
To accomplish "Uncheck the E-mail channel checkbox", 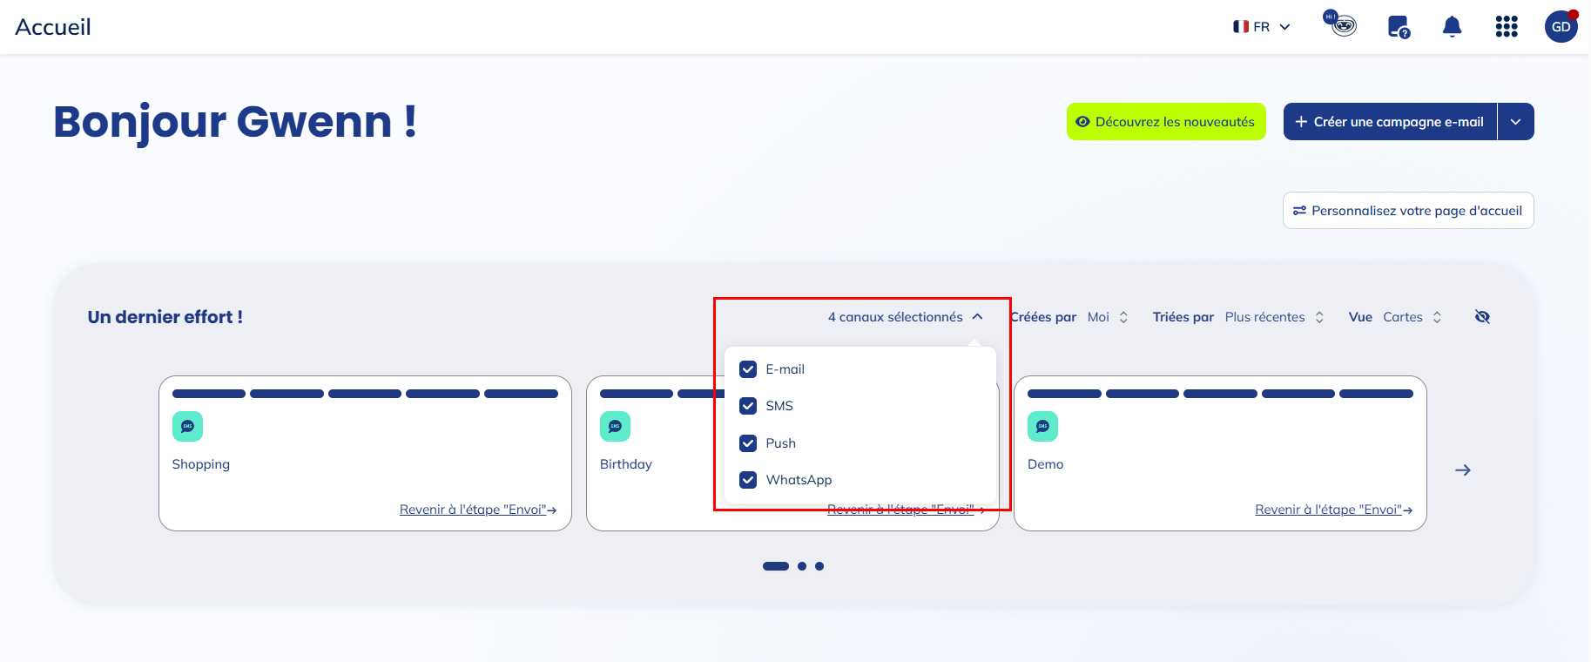I will pos(748,369).
